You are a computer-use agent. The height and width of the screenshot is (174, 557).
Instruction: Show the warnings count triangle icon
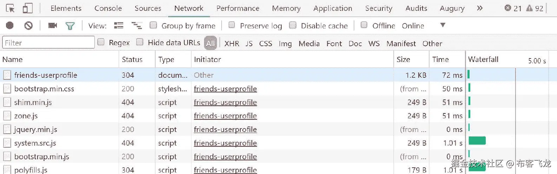[529, 8]
